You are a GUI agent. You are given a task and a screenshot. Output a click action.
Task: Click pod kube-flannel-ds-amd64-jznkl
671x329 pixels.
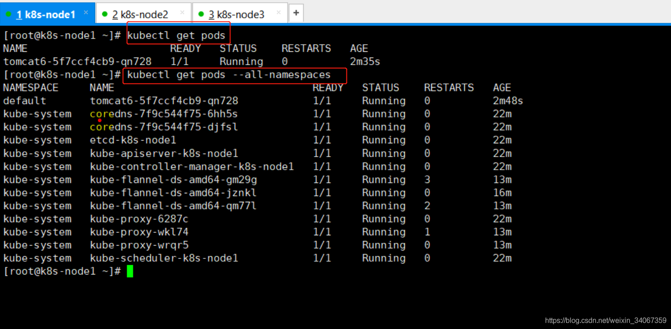coord(173,193)
